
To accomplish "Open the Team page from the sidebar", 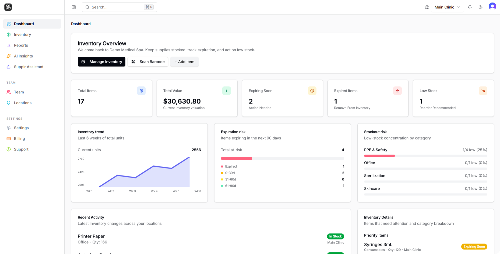I will point(19,92).
